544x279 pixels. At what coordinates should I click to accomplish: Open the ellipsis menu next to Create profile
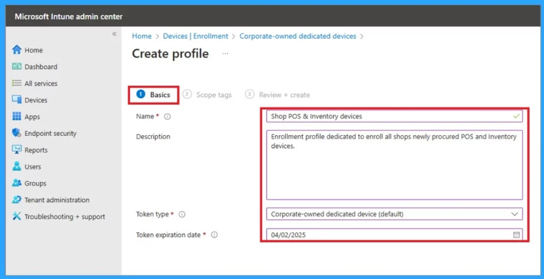click(225, 54)
